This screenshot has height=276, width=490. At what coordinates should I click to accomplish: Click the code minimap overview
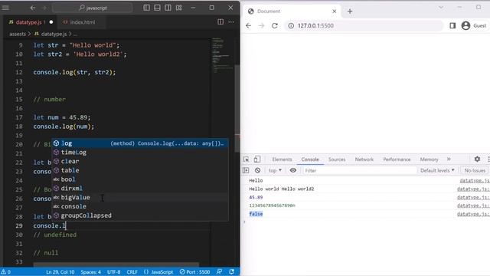222,56
